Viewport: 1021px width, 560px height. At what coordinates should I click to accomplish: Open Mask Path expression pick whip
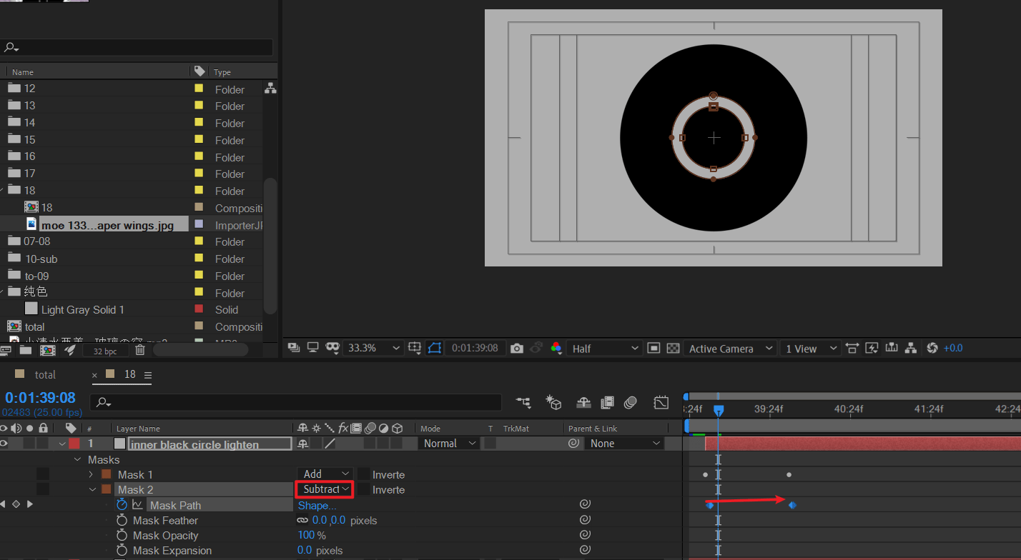[584, 505]
